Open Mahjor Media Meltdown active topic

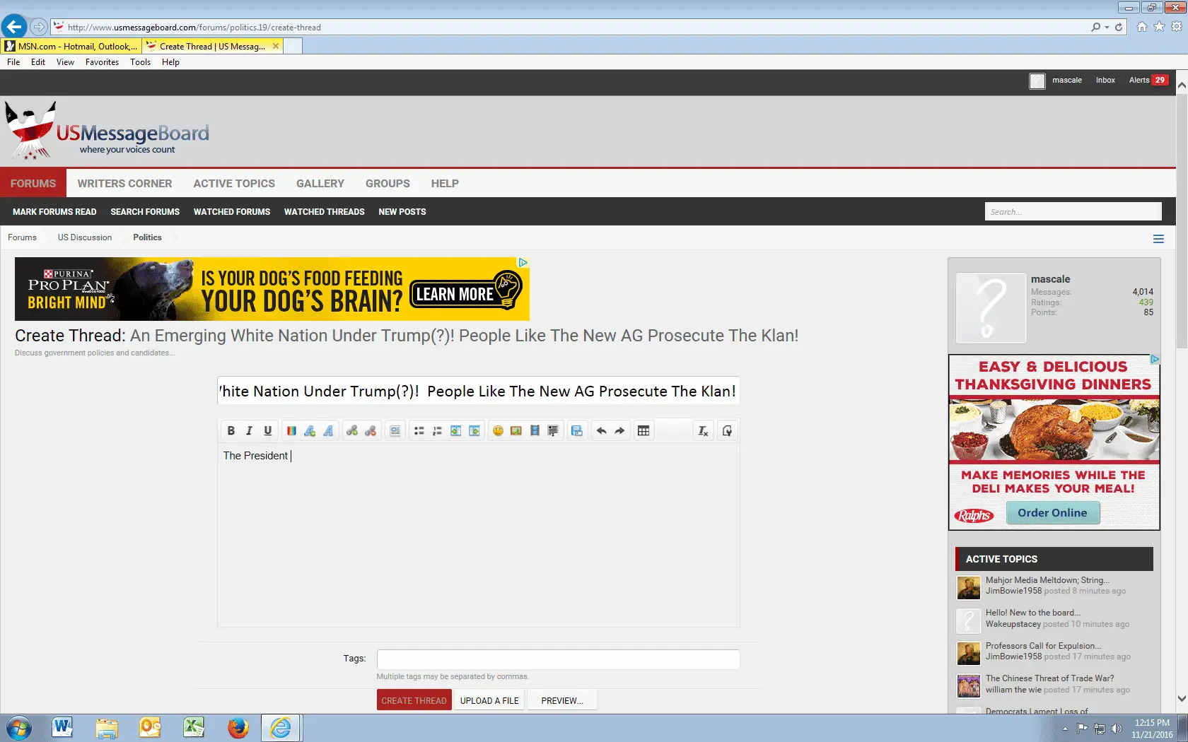[x=1047, y=580]
